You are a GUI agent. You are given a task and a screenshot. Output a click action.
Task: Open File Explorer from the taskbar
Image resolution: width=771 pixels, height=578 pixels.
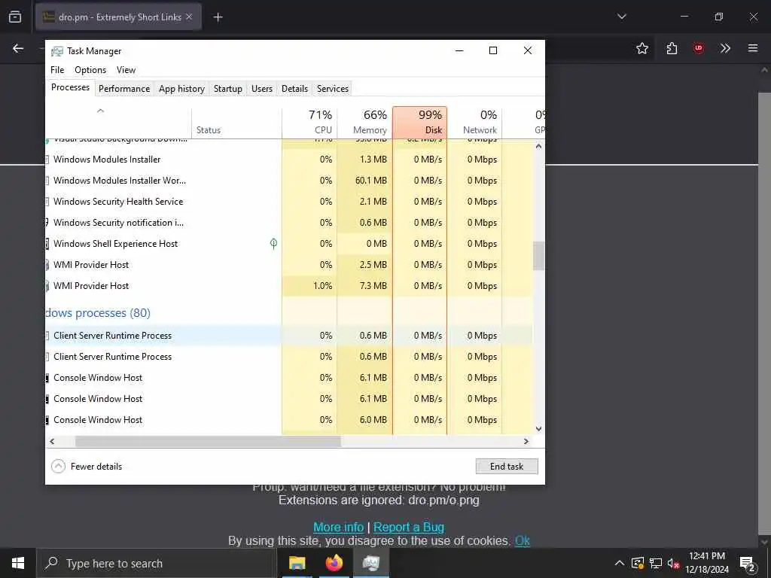(x=297, y=563)
